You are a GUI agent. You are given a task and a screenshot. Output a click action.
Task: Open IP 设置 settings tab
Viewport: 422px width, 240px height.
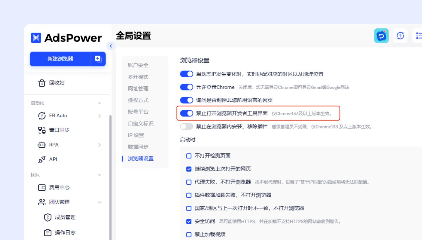click(x=136, y=135)
